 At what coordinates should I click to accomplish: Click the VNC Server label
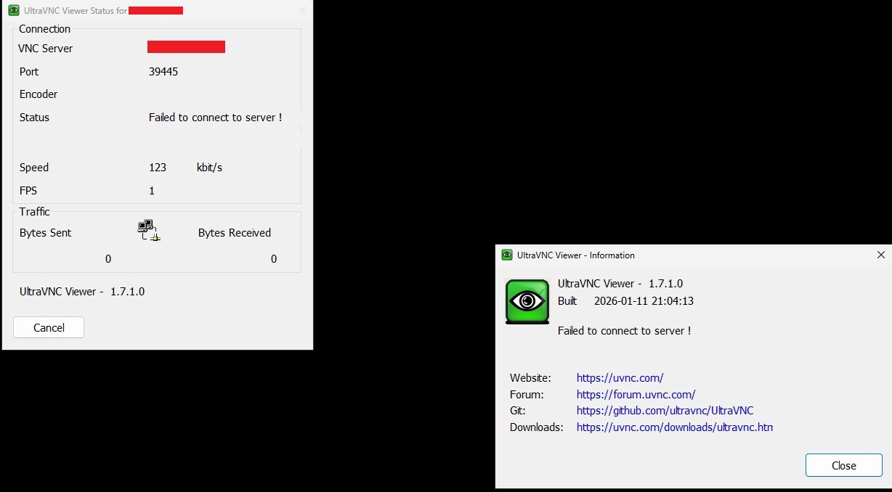46,49
